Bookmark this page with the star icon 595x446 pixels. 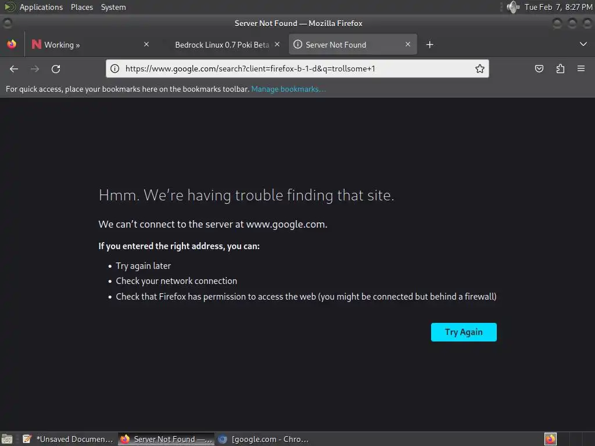pyautogui.click(x=479, y=69)
